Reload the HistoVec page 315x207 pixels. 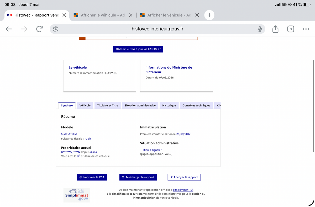coord(39,29)
